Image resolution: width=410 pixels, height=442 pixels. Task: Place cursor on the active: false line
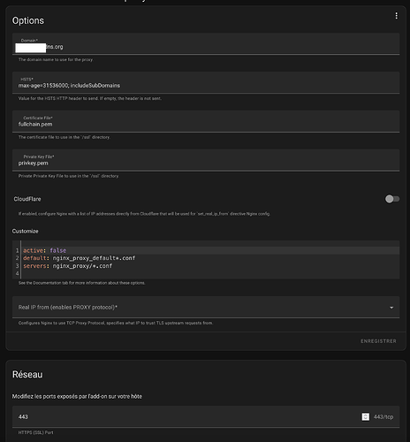click(x=211, y=250)
